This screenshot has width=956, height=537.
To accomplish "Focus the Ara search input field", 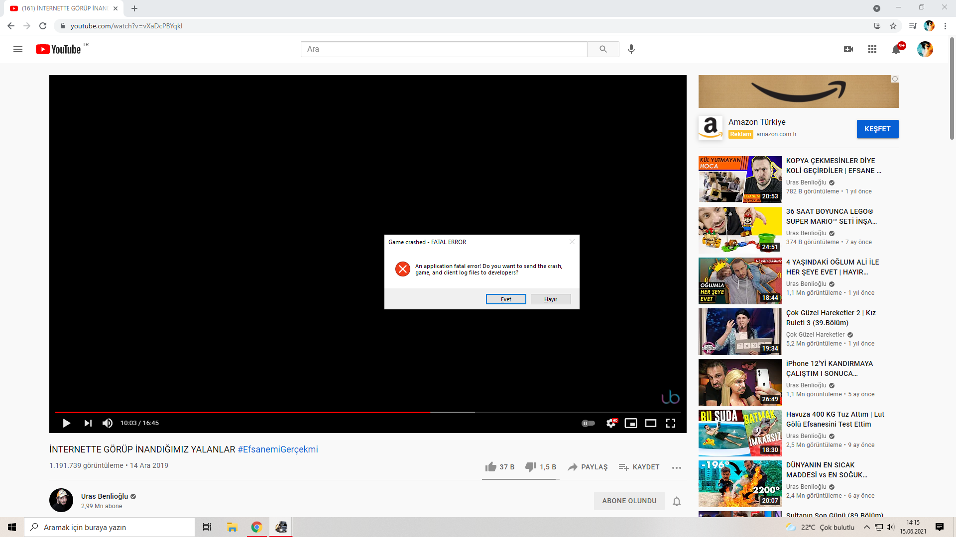I will tap(444, 49).
